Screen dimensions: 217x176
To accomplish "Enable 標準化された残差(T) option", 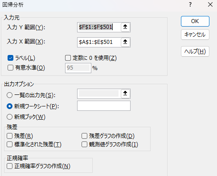I will (9, 145).
